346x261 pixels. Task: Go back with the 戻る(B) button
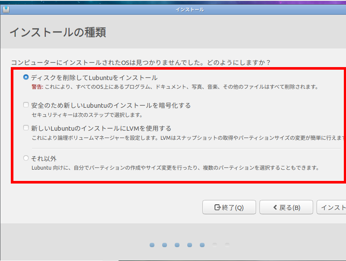coord(286,207)
